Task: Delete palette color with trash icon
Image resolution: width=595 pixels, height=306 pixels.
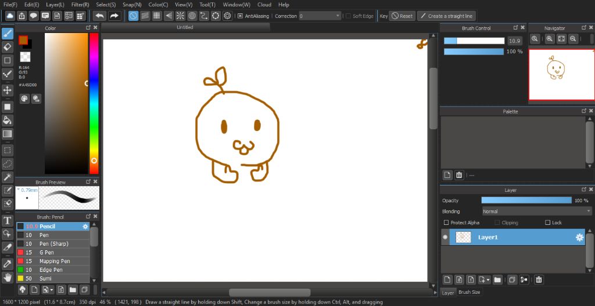Action: pos(459,175)
